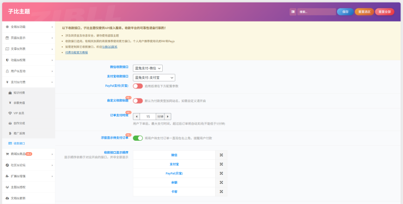Click the drag handle for 卡密 row
Viewport: 403px width, 204px height.
221,192
